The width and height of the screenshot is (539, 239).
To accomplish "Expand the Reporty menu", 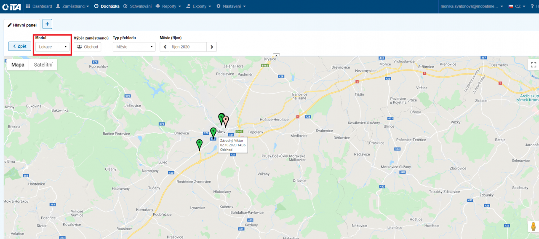I will 168,6.
